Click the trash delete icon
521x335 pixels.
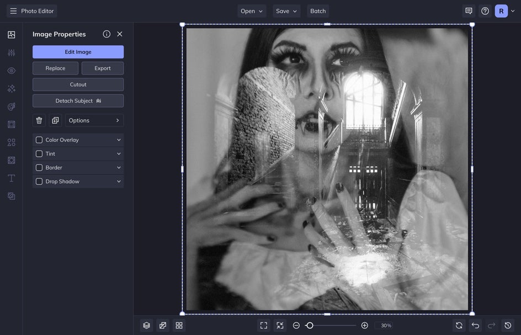click(39, 120)
